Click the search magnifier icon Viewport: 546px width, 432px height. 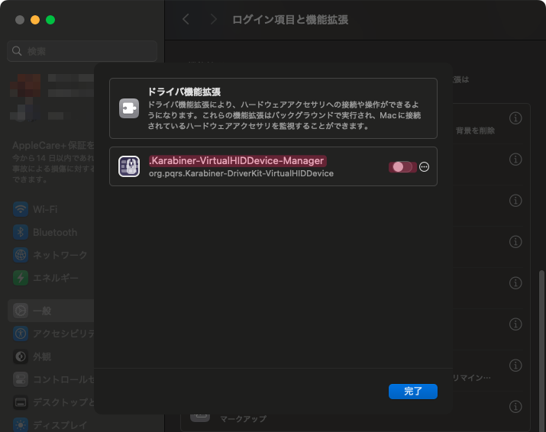click(x=17, y=51)
